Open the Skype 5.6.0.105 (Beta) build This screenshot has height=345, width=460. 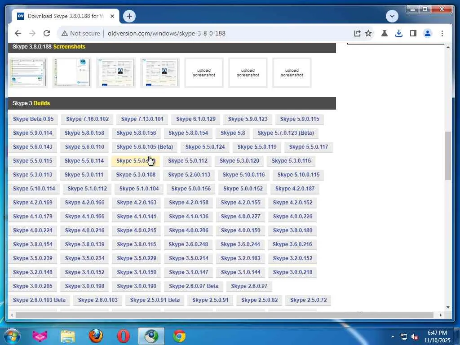click(x=145, y=147)
